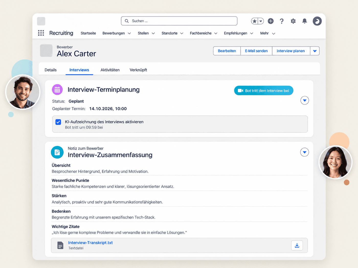
Task: Click the search magnifier icon
Action: (x=127, y=21)
